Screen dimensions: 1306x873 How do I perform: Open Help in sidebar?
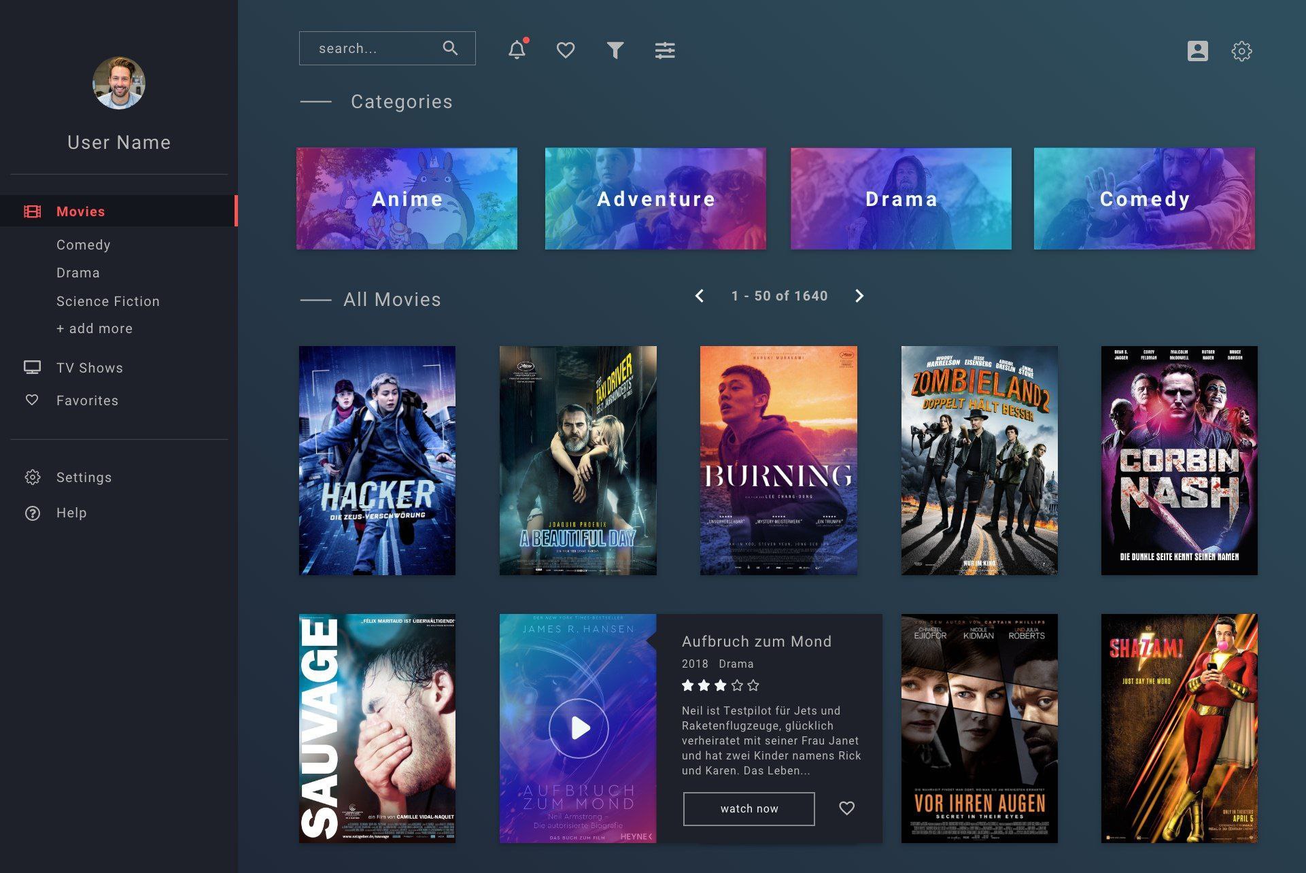(71, 513)
